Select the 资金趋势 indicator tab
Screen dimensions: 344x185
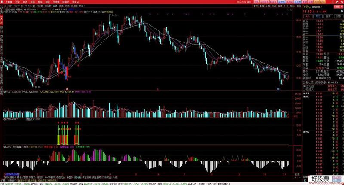97,177
